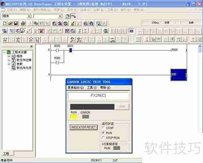
Task: Click magnifier icon in middle of second toolbar row
Action: (x=106, y=31)
